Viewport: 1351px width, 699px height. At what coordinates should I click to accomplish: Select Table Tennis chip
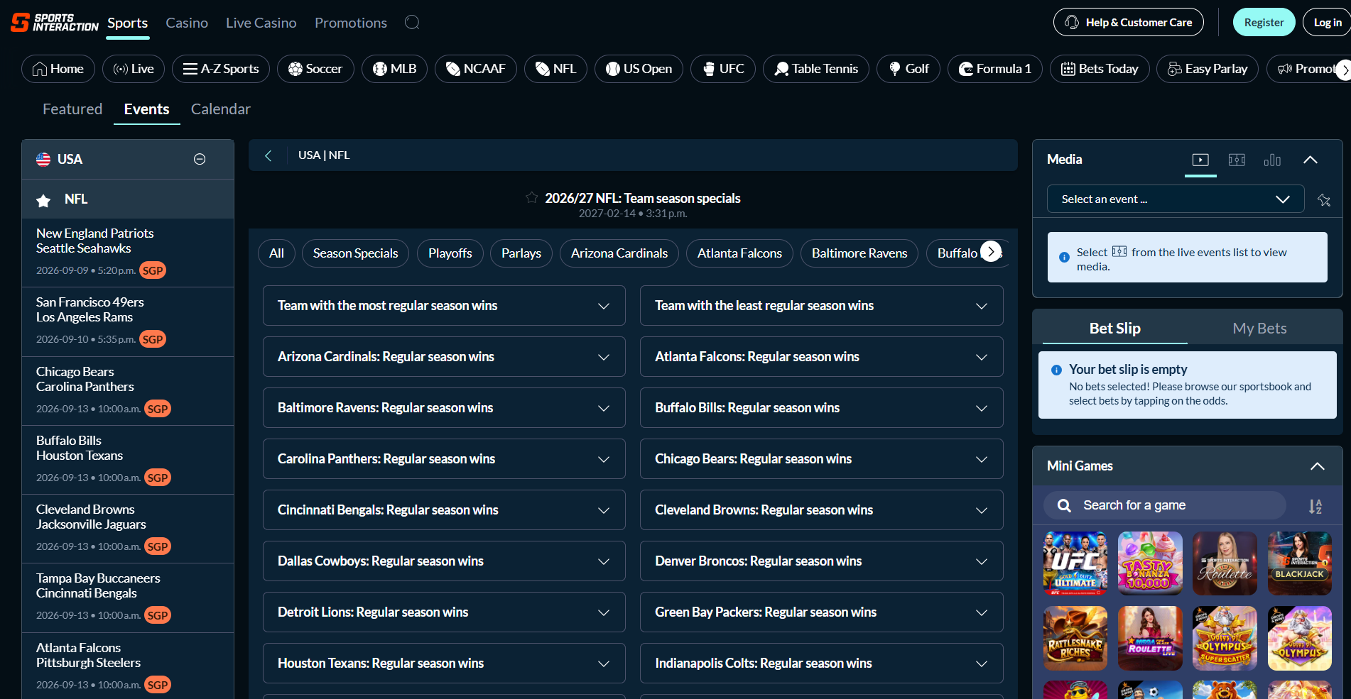(816, 69)
